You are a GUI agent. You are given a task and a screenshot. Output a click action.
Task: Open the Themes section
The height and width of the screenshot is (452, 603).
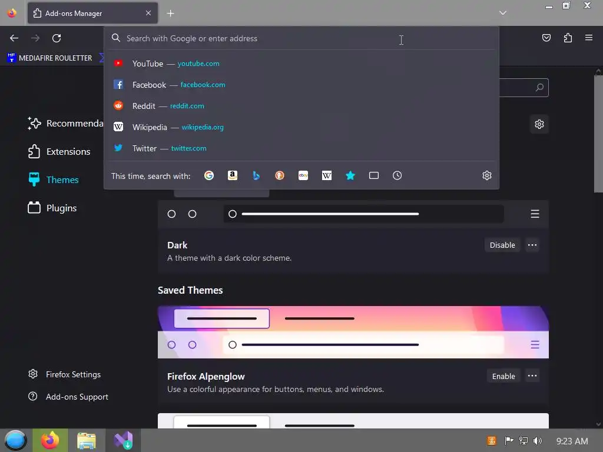pos(54,180)
